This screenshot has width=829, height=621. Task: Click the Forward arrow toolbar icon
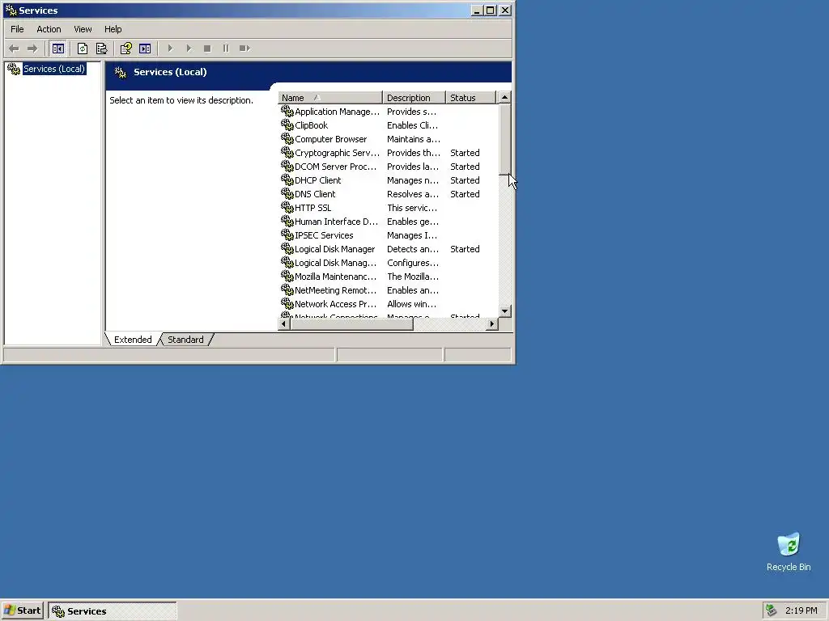point(32,49)
